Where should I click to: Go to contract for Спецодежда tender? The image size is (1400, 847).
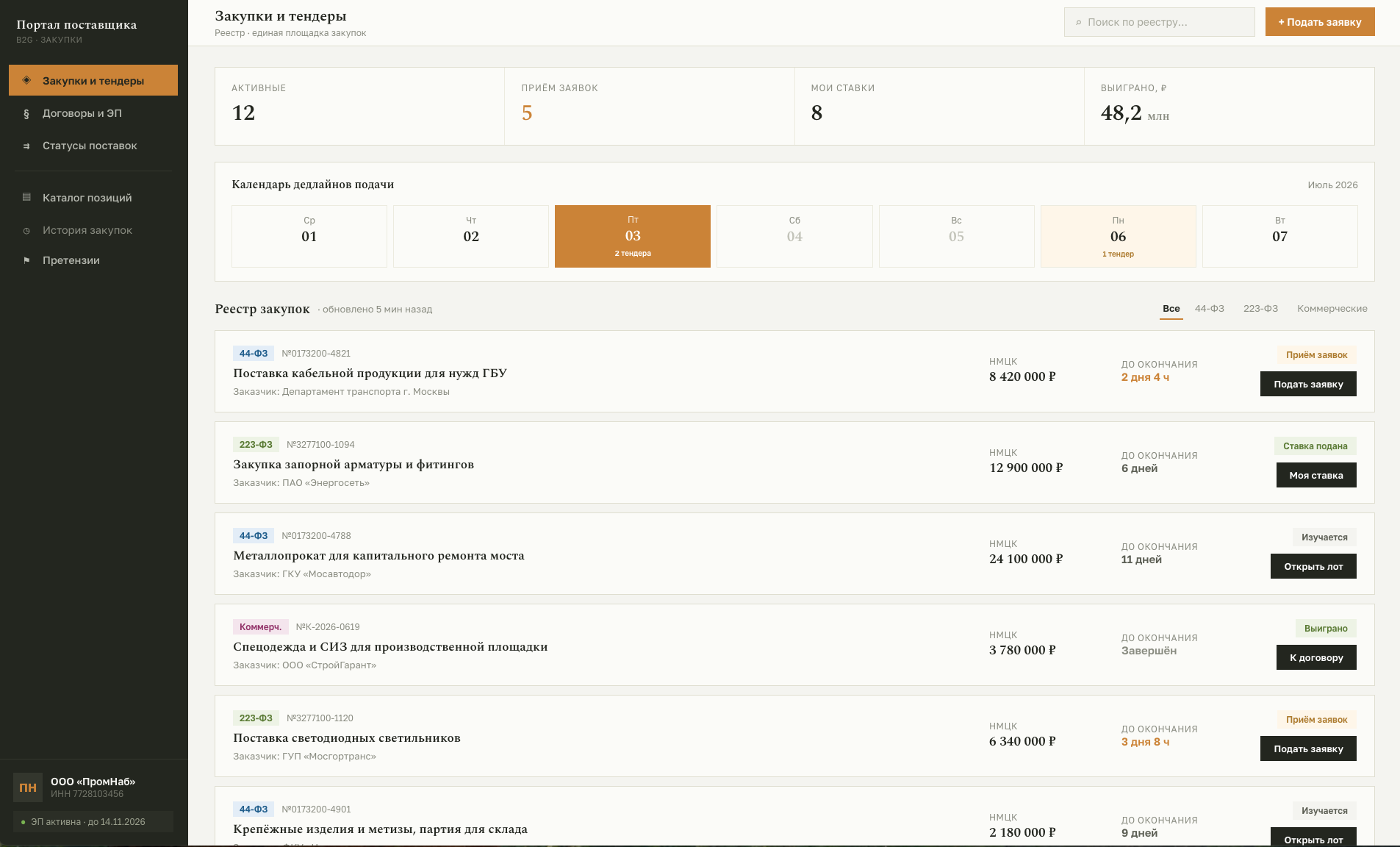click(1316, 657)
